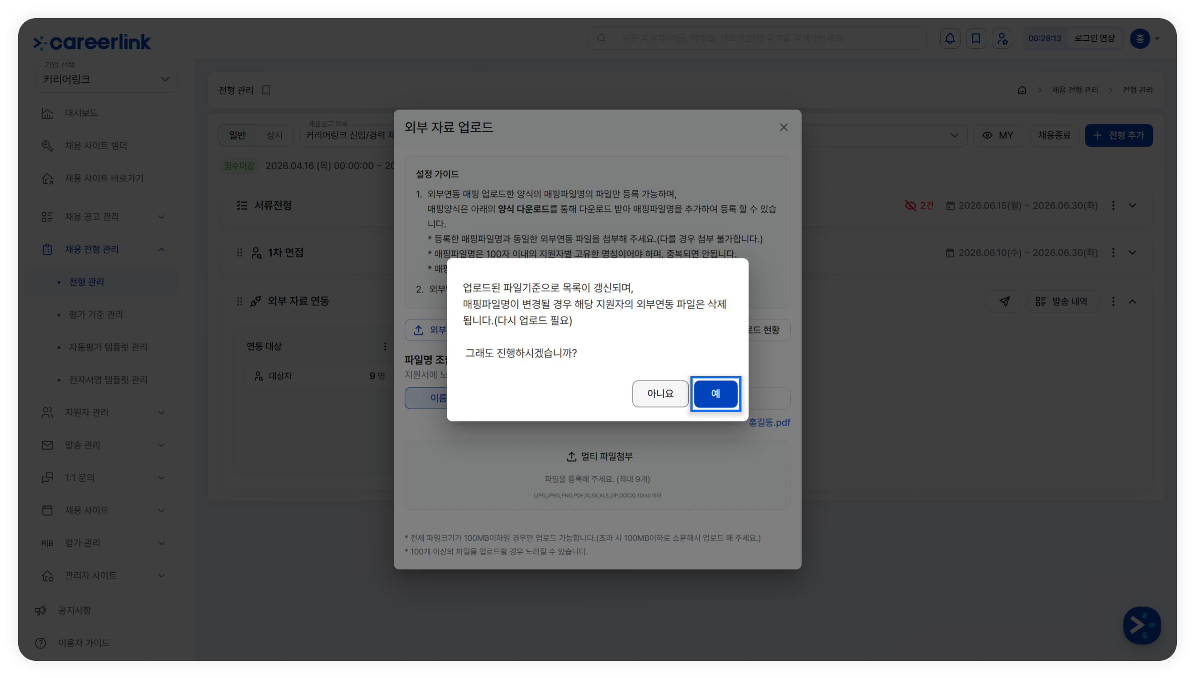Cancel with the 아니요 button

pos(660,394)
